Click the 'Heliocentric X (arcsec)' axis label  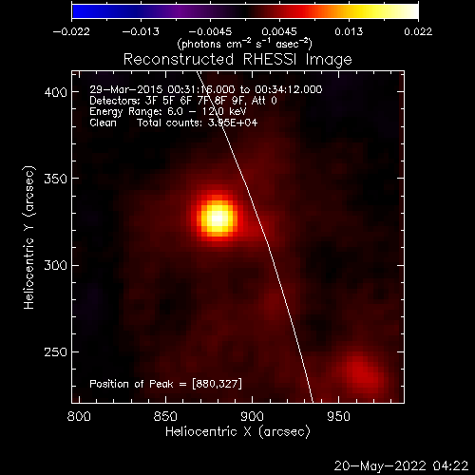coord(237,432)
